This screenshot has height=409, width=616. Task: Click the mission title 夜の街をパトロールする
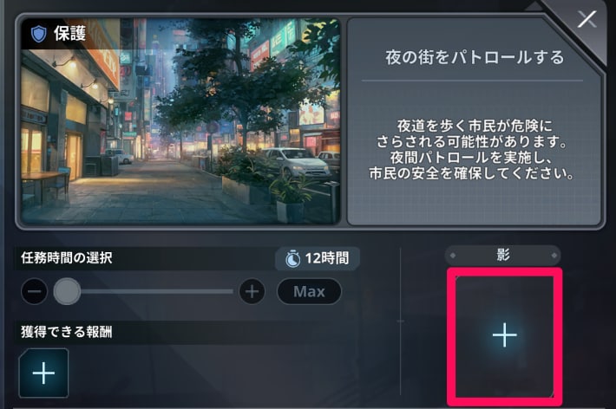tap(475, 57)
